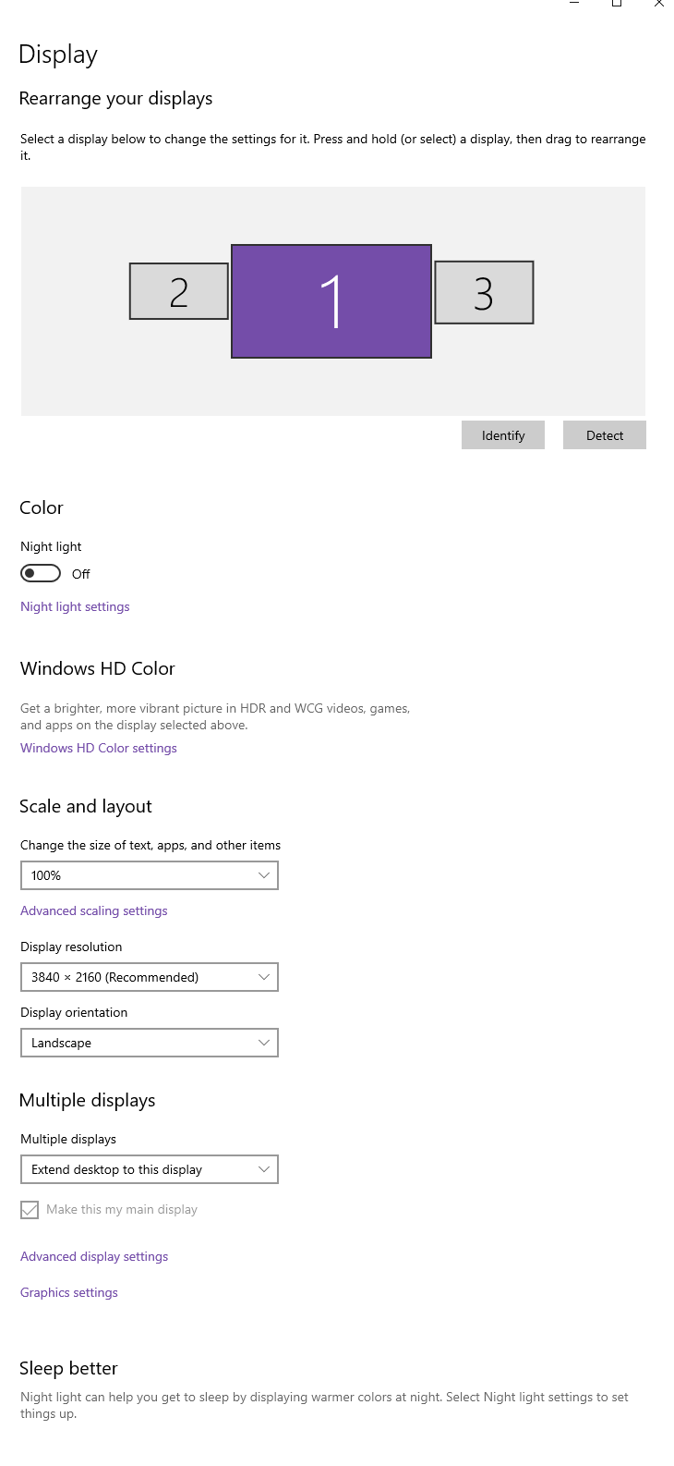Maximize the Settings window
The image size is (674, 1466).
[x=617, y=4]
